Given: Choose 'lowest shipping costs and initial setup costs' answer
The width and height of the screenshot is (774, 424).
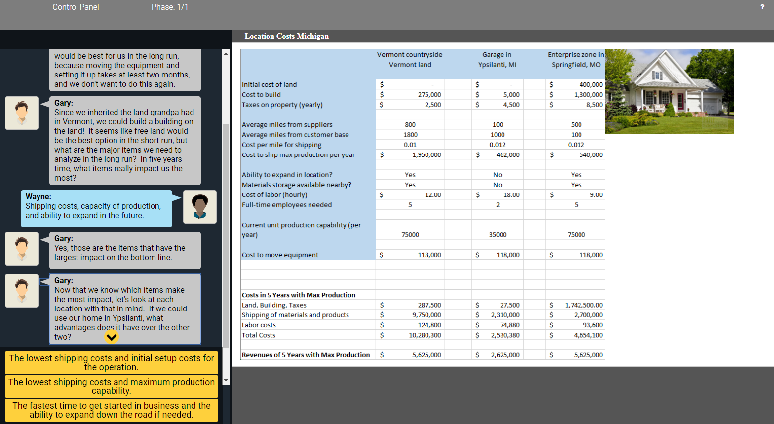Looking at the screenshot, I should [112, 363].
